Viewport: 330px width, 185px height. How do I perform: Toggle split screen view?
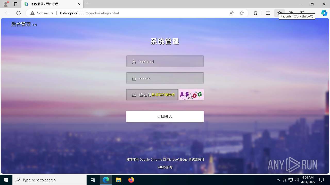tap(268, 13)
